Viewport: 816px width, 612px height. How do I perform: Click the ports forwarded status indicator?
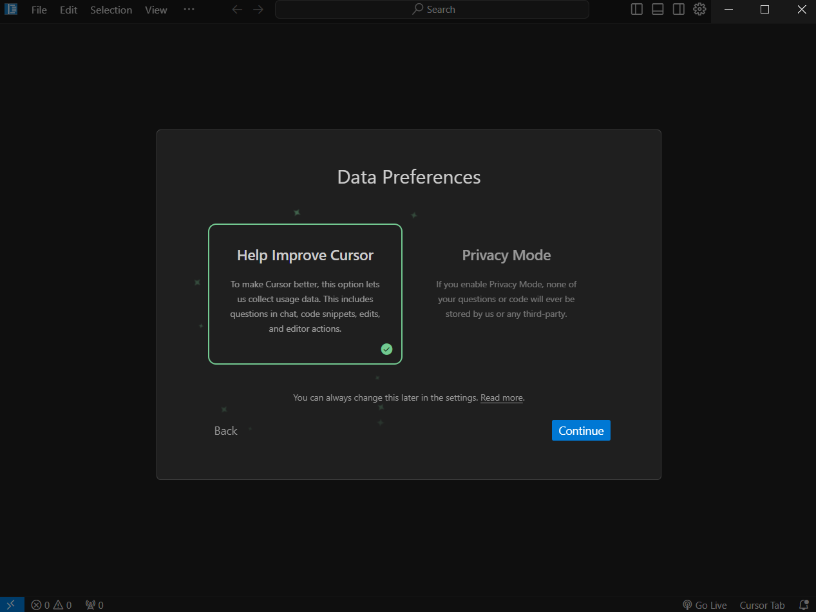tap(94, 605)
